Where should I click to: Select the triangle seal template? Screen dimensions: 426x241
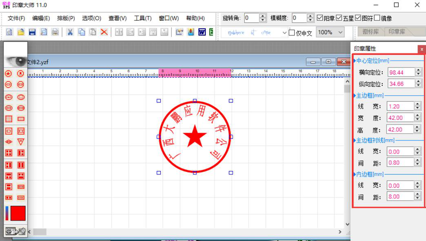tap(21, 142)
